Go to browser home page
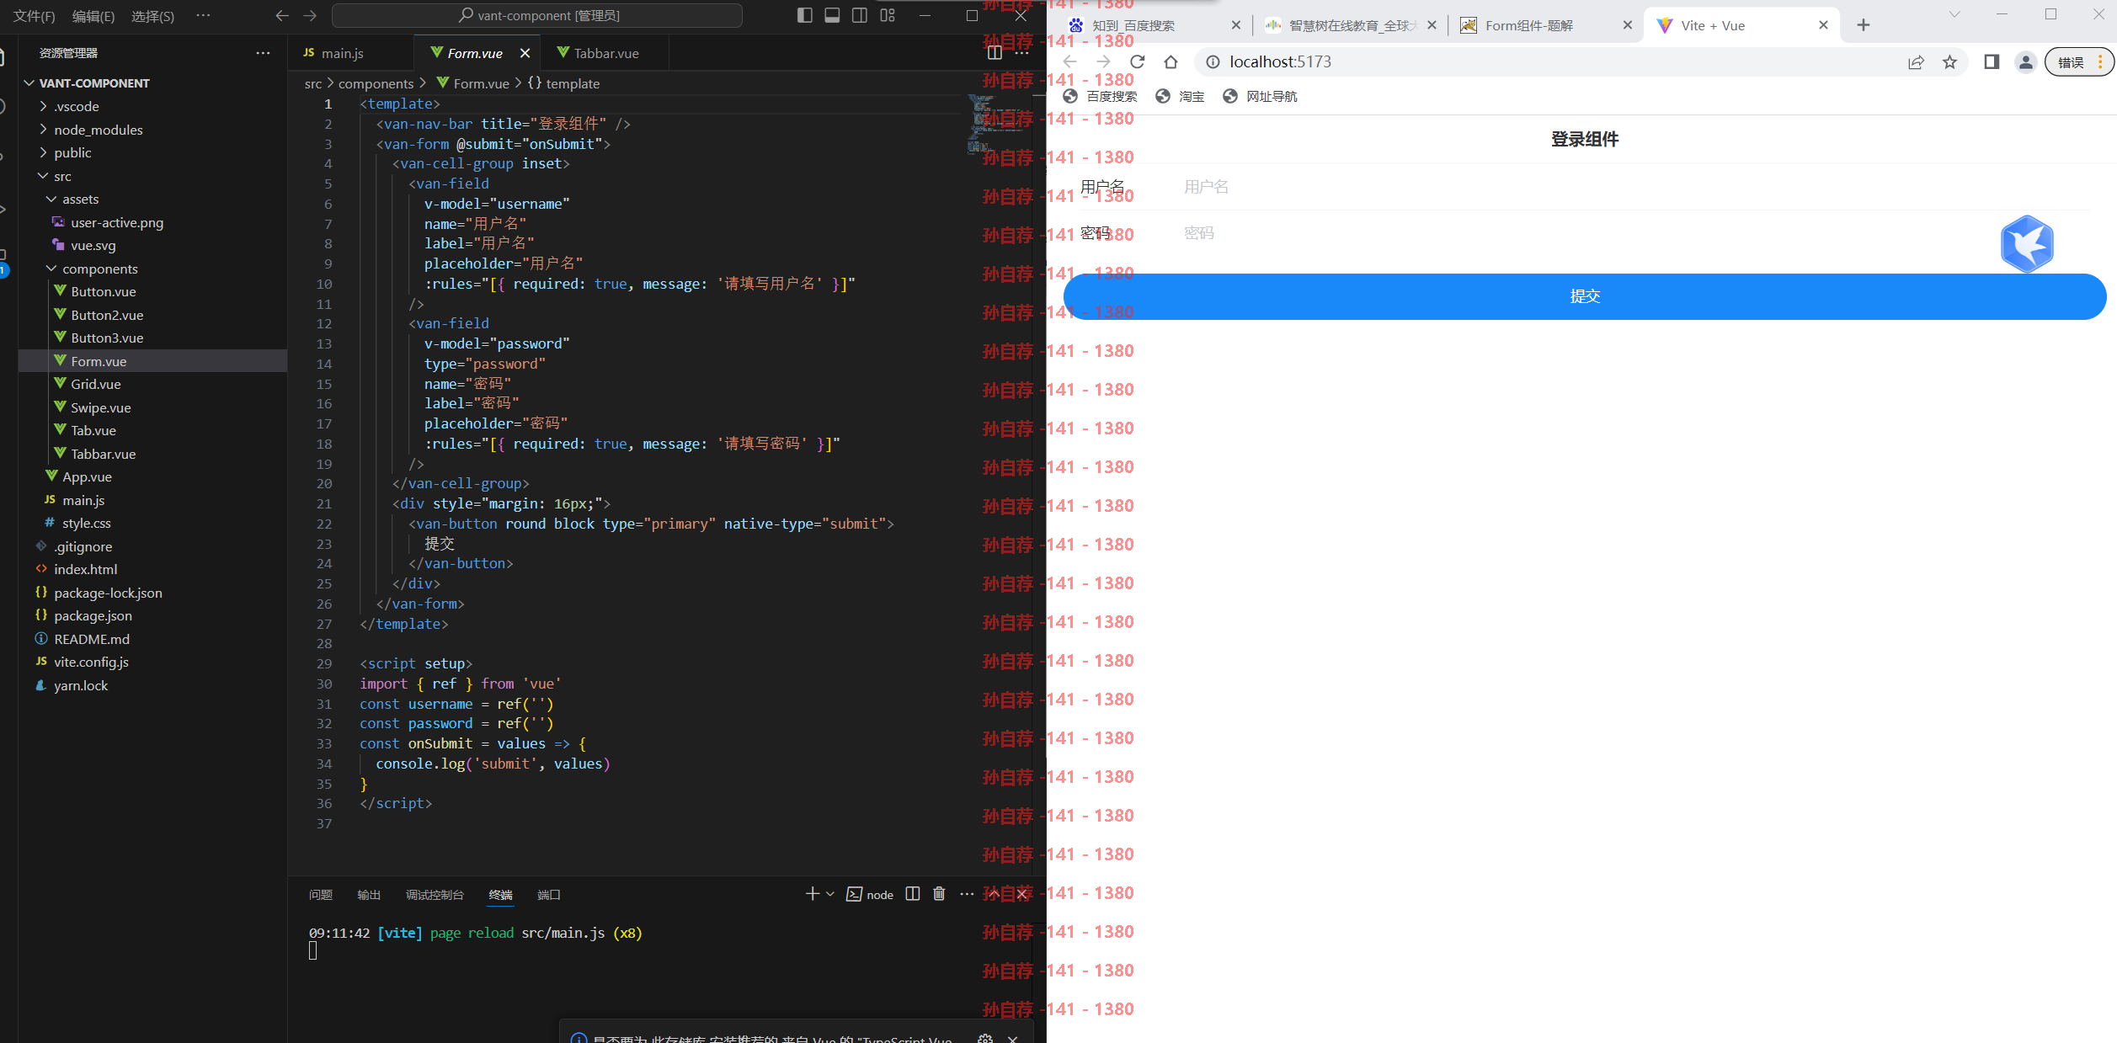 (1170, 61)
